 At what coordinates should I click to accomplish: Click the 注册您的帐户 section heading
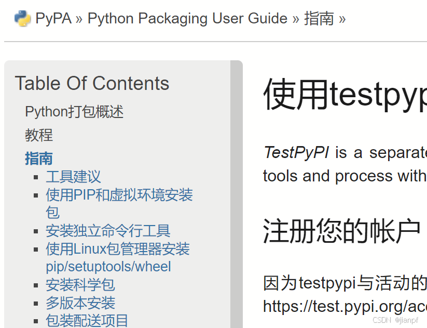point(341,231)
